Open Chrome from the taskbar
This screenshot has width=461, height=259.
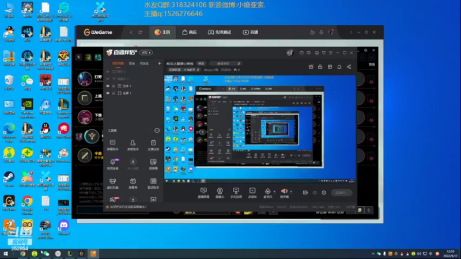(x=22, y=254)
